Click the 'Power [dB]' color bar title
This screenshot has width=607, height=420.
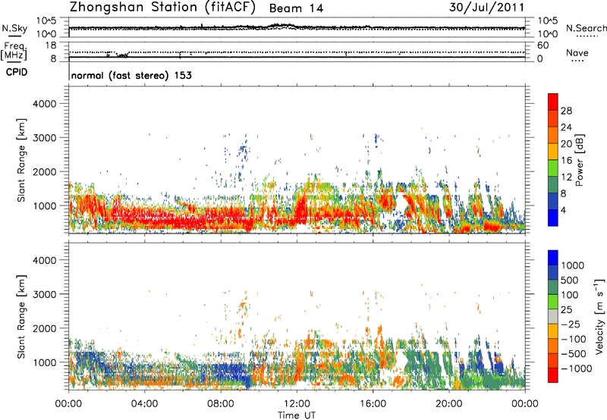[x=579, y=160]
